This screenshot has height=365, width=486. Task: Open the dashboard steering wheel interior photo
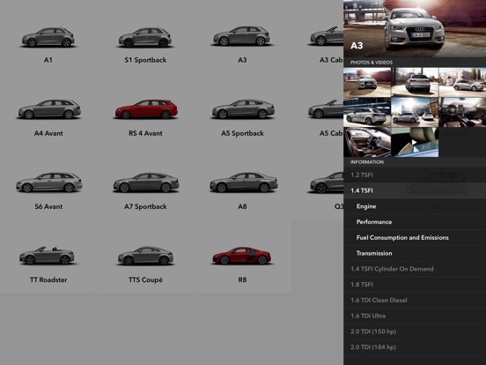(462, 112)
